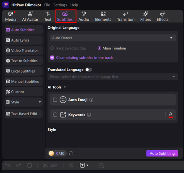Open Manual Subtitles option
Screen dimensions: 184x173
24,82
